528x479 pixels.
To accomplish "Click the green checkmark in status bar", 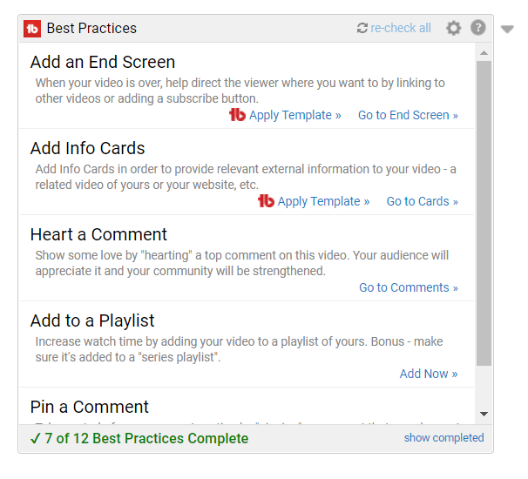I will [35, 438].
